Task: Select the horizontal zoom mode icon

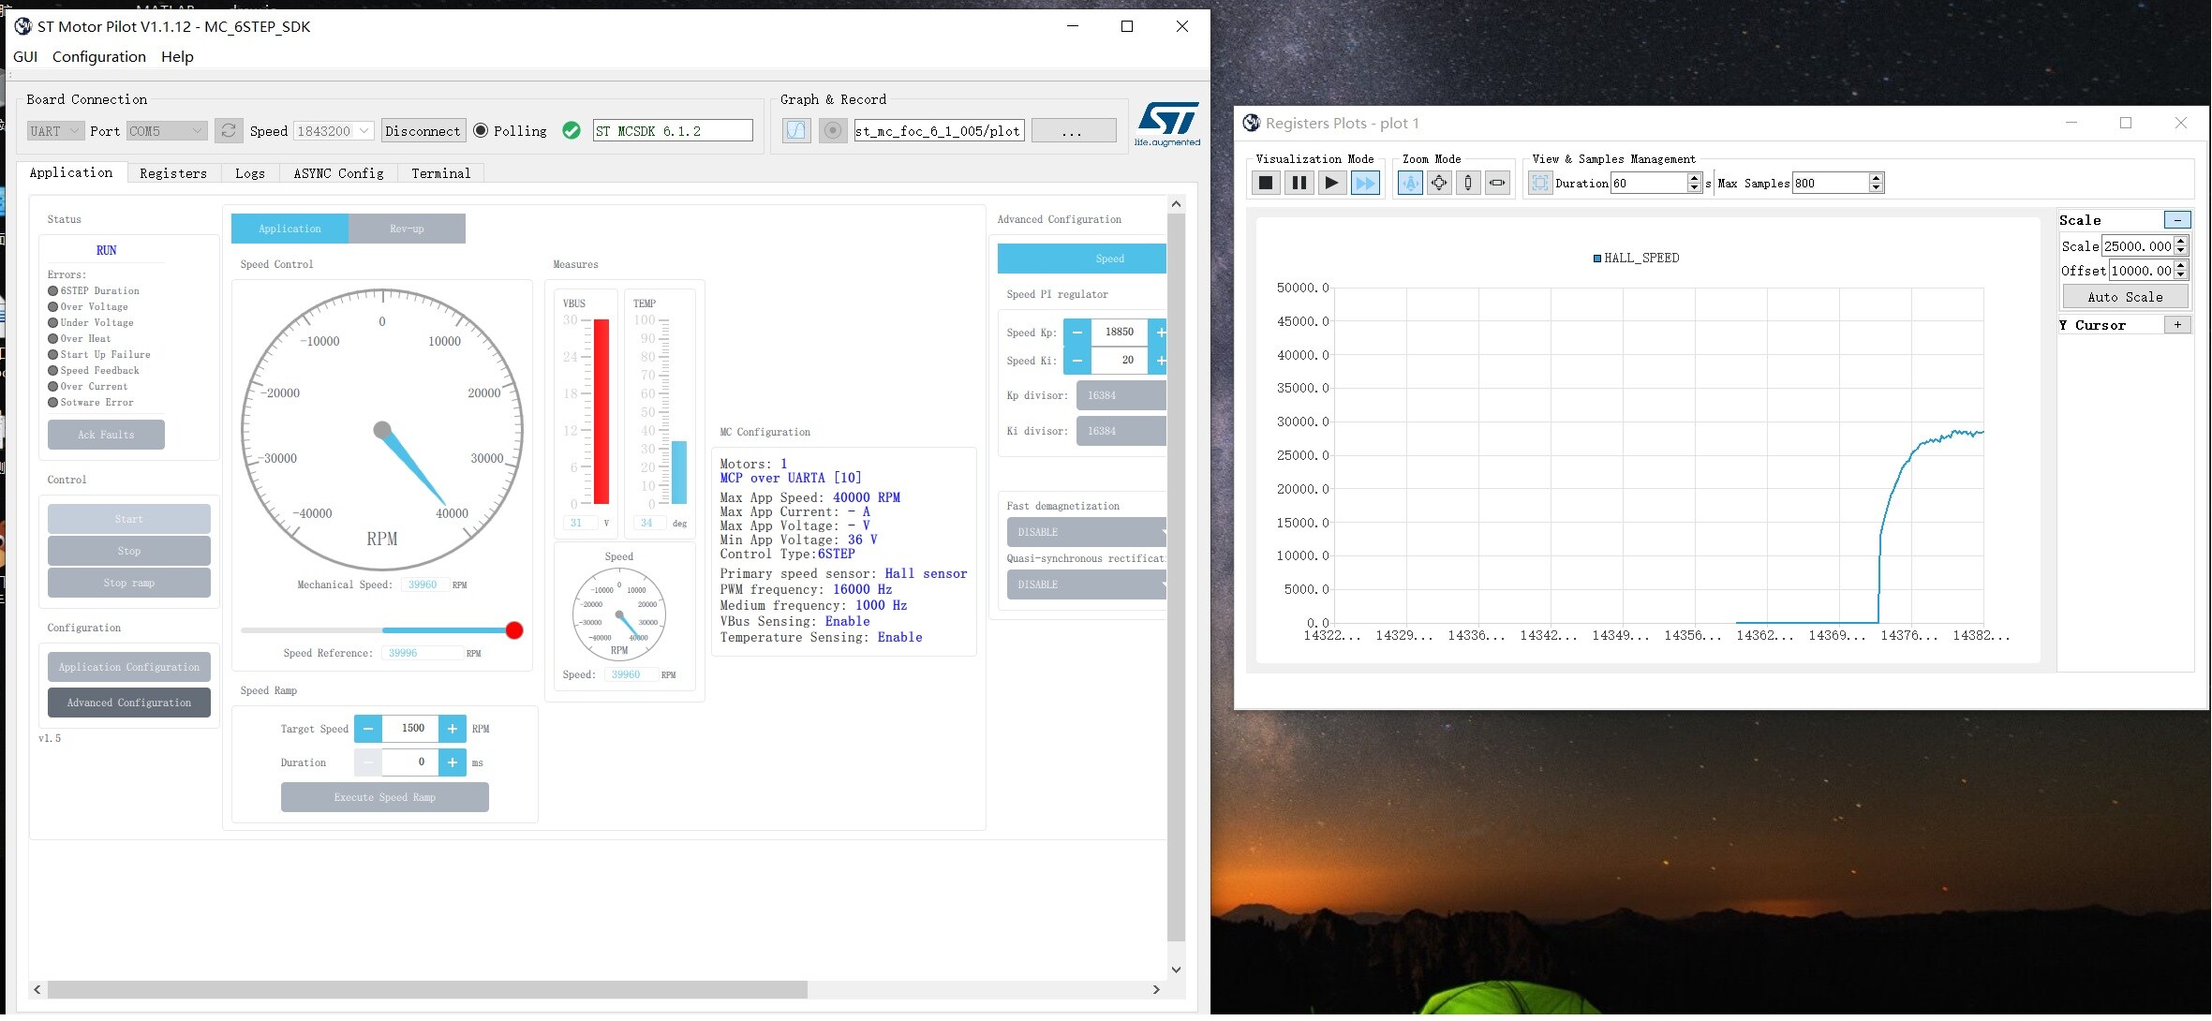Action: click(x=1497, y=183)
